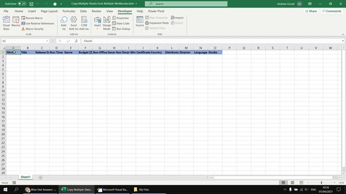The height and width of the screenshot is (194, 346).
Task: Select row 10 header
Action: point(3,91)
